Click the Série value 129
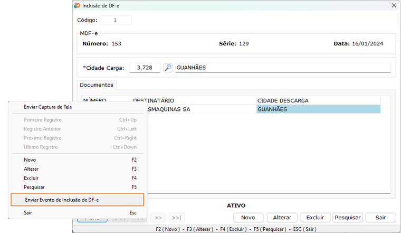Viewport: 401px width, 233px height. pyautogui.click(x=244, y=44)
